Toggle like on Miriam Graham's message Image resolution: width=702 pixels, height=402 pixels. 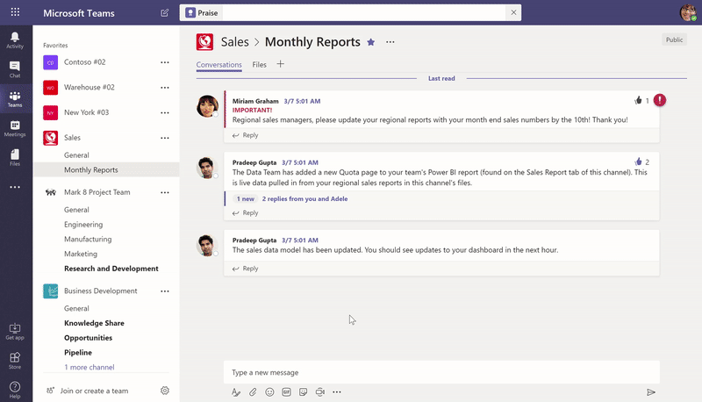[638, 101]
